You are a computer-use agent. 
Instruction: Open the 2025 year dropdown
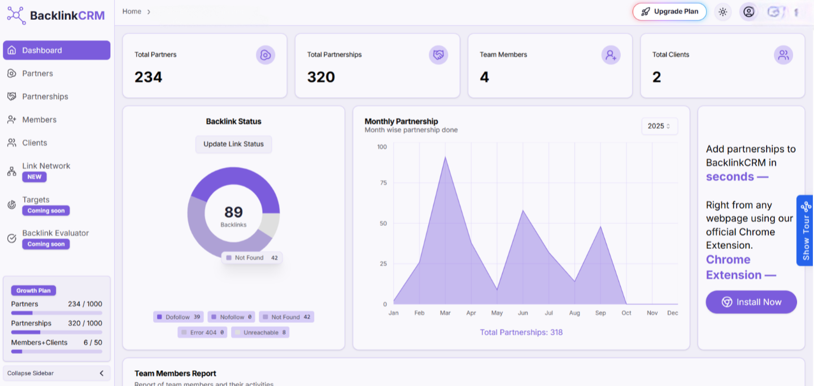tap(659, 126)
